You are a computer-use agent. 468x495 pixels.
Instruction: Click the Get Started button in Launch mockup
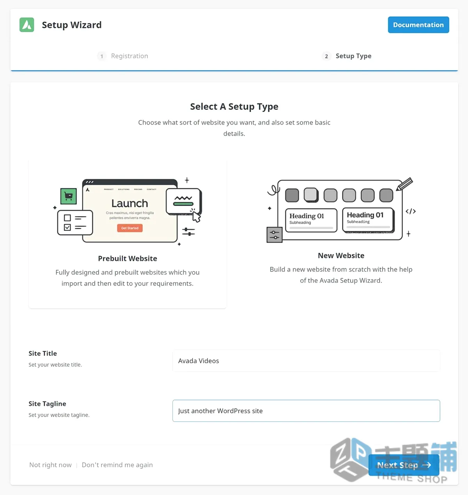tap(130, 228)
